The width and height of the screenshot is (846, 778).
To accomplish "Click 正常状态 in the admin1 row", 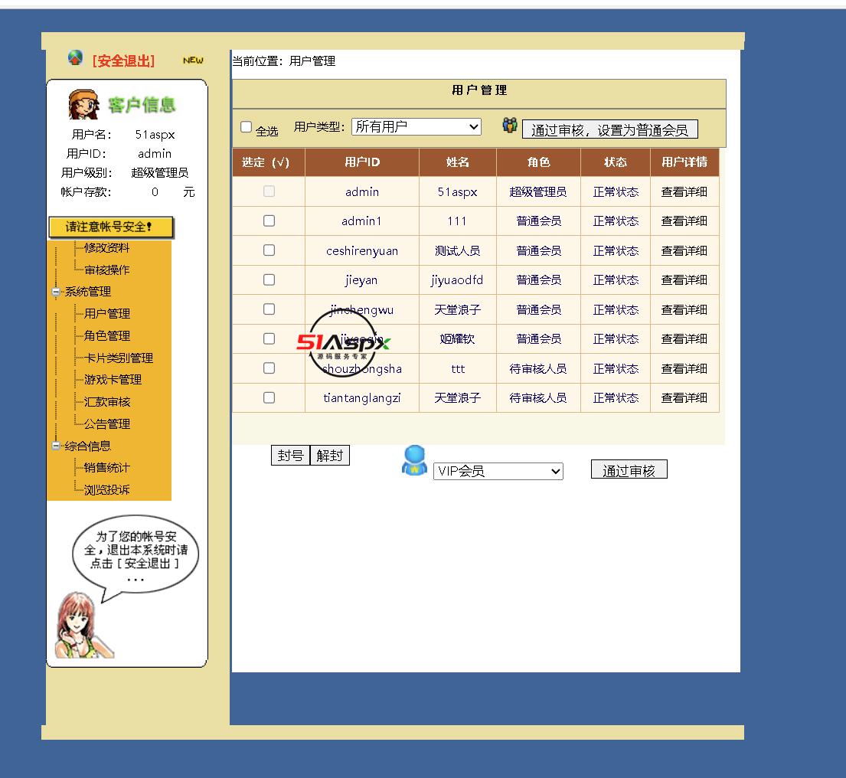I will coord(616,221).
